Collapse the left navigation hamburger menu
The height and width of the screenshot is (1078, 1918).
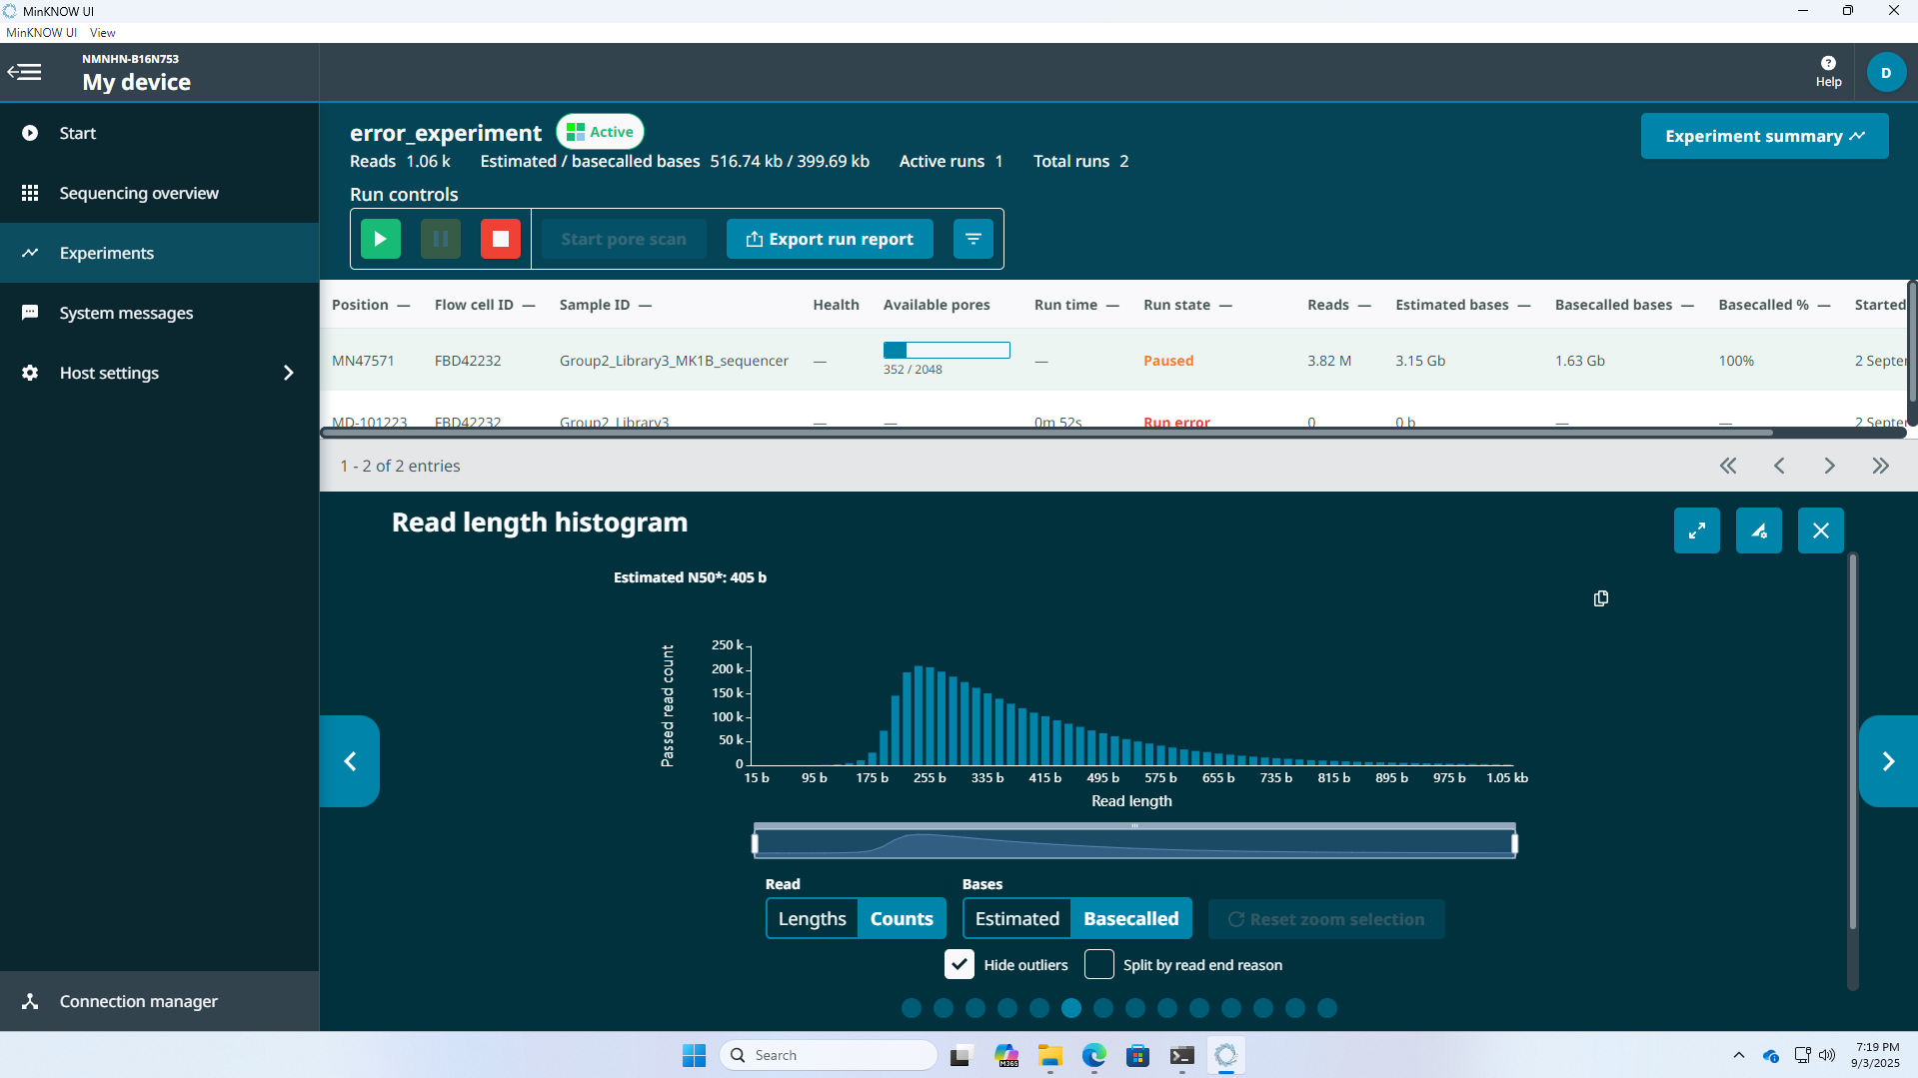[x=25, y=72]
